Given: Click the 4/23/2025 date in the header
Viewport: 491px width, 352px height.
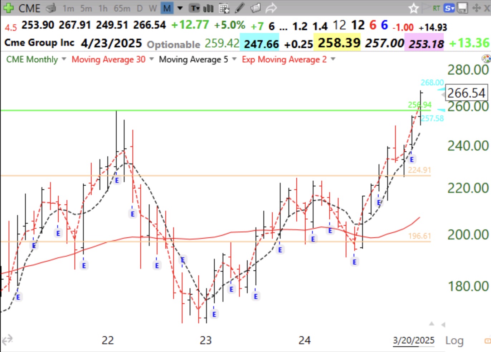Looking at the screenshot, I should [111, 43].
